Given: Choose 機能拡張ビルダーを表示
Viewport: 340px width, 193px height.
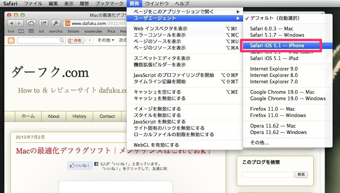Looking at the screenshot, I should pyautogui.click(x=185, y=65).
